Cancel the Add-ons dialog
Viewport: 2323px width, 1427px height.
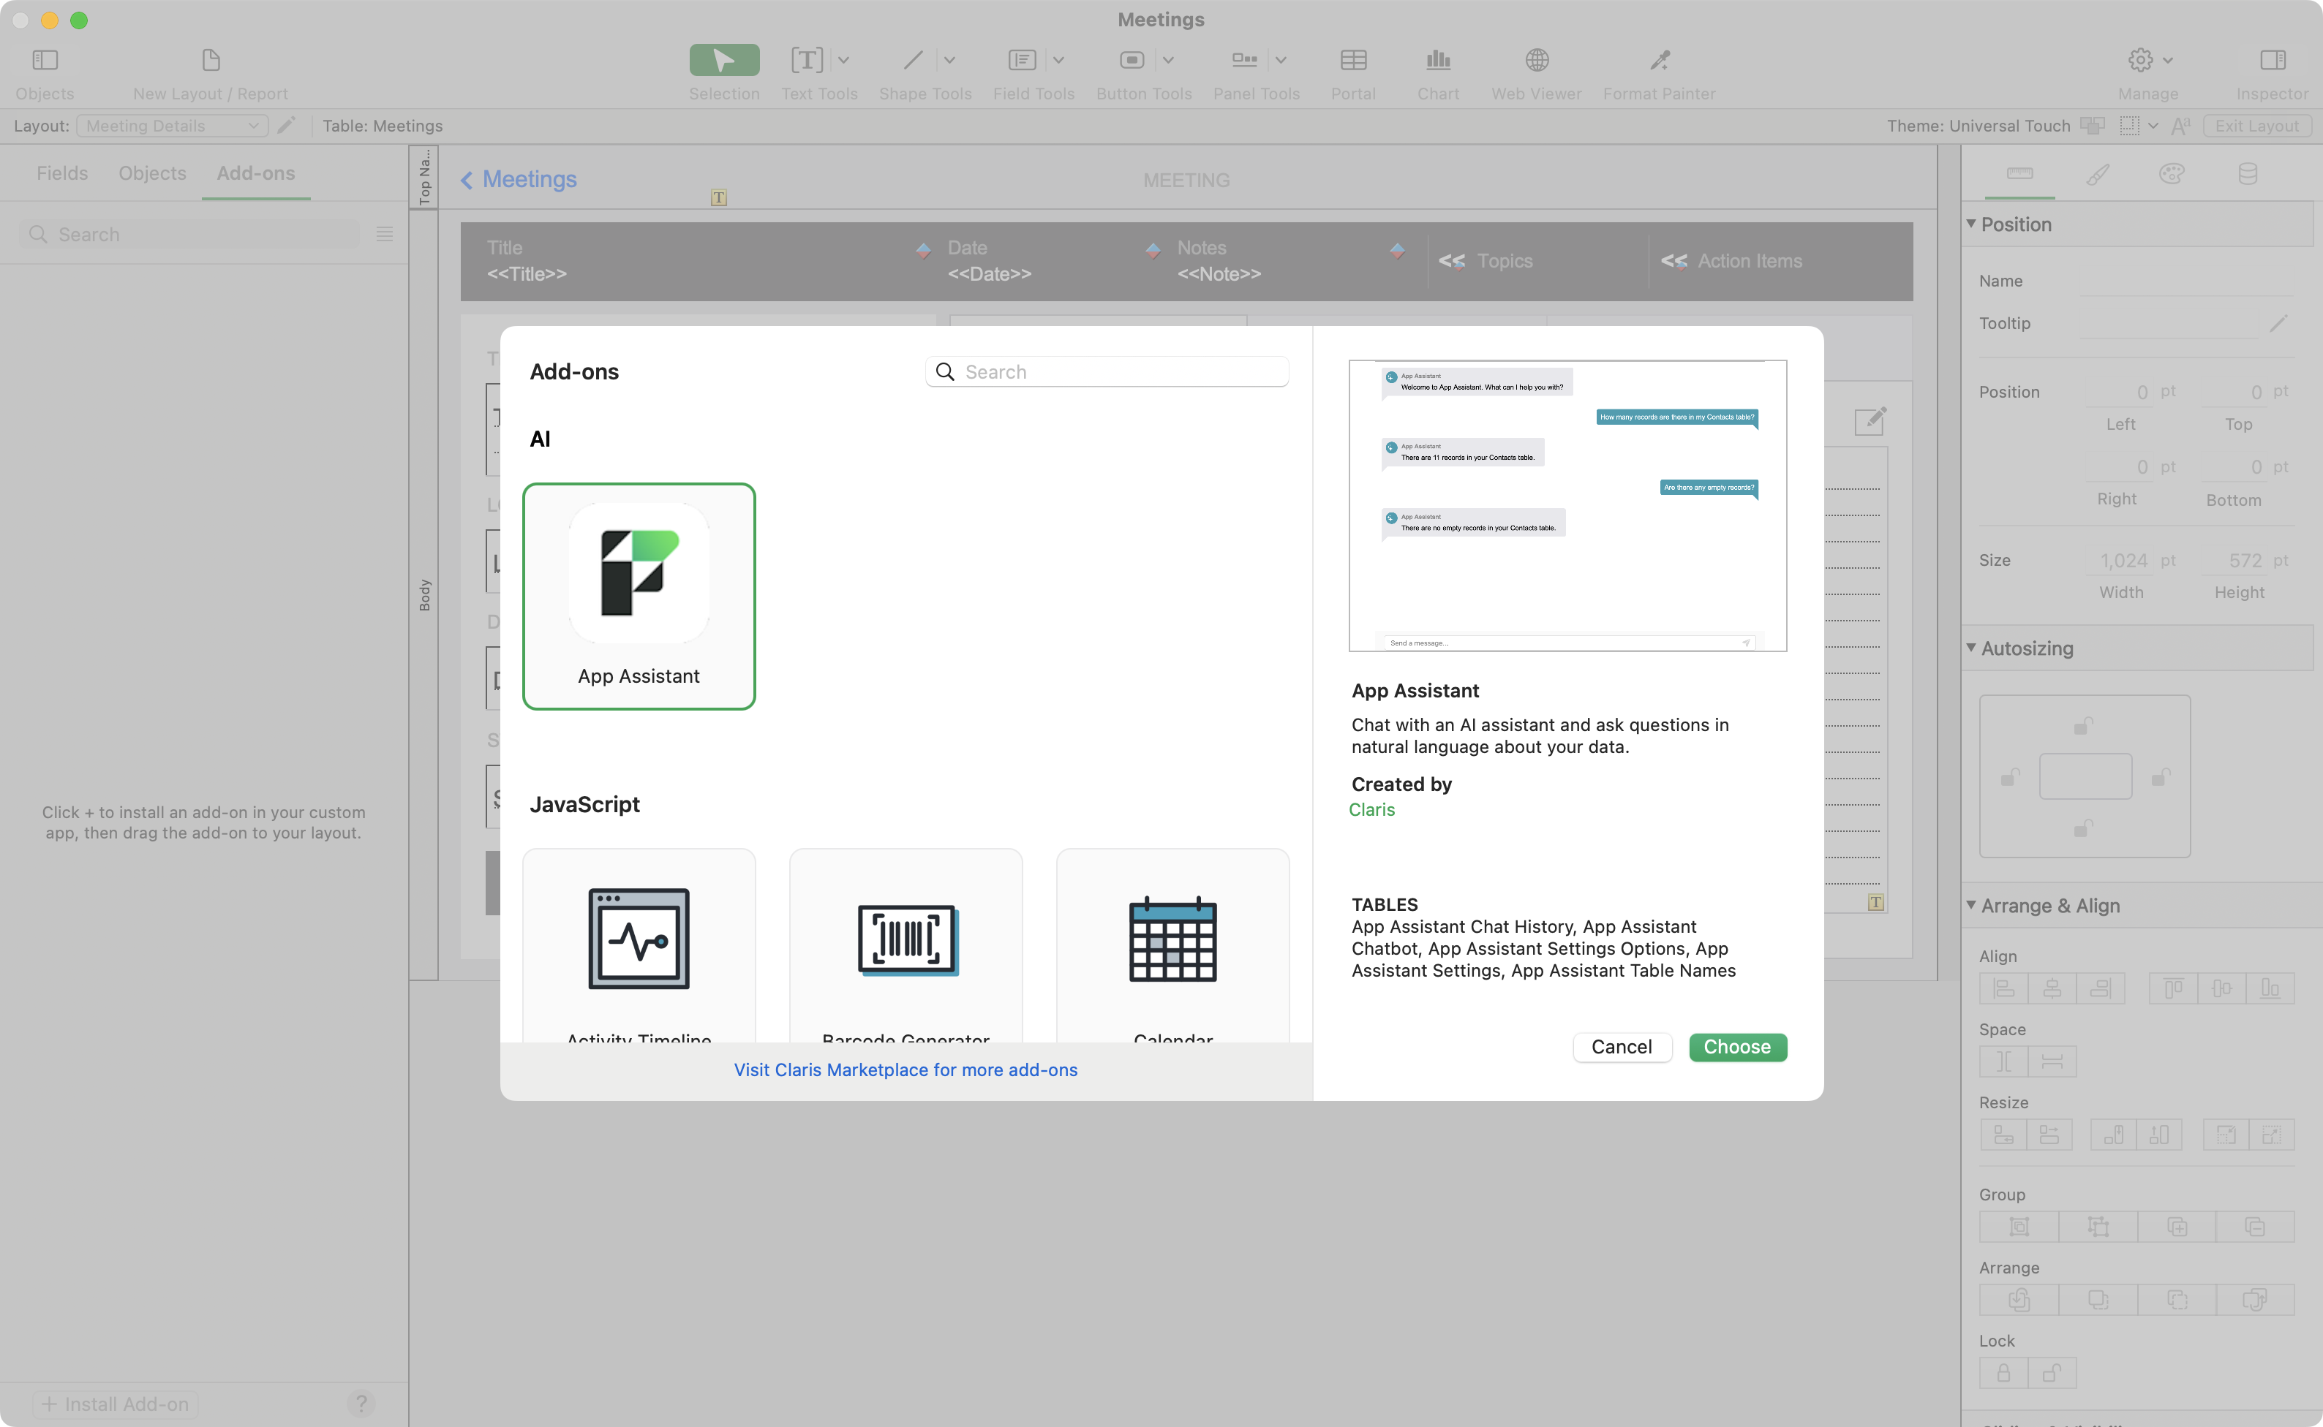tap(1622, 1047)
